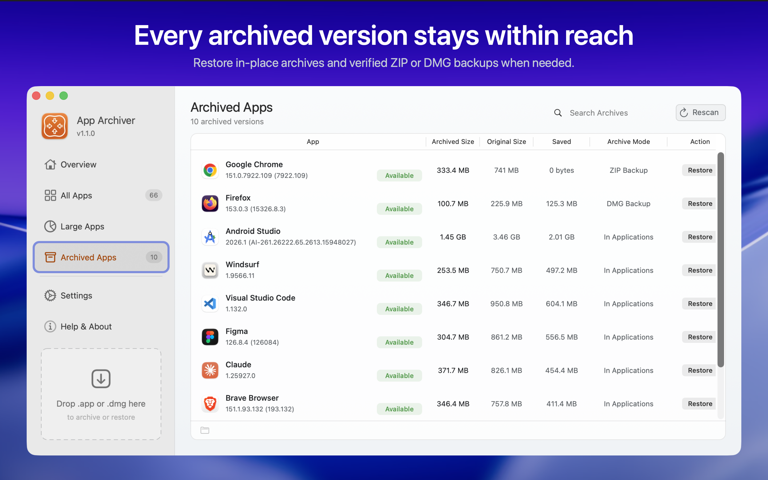Sort by Archived Size column header
This screenshot has width=768, height=480.
tap(453, 142)
